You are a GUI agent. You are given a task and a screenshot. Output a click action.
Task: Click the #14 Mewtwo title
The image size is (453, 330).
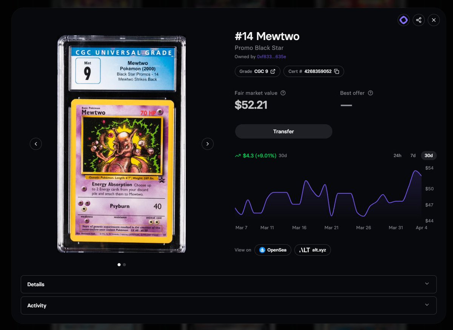coord(267,36)
